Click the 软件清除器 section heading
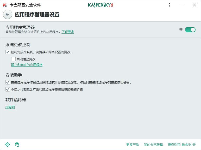 [16, 100]
